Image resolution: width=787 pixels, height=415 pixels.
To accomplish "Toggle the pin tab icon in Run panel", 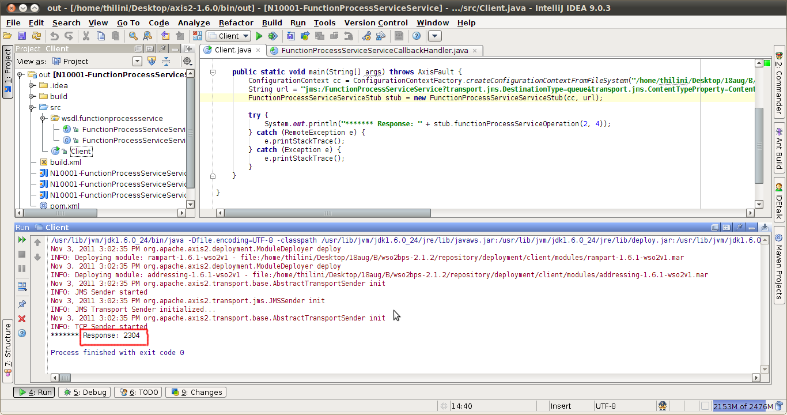I will point(22,304).
